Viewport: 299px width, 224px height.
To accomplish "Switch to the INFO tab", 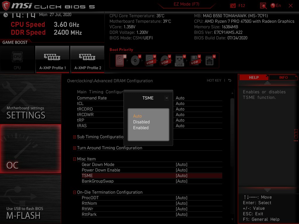I will click(283, 77).
